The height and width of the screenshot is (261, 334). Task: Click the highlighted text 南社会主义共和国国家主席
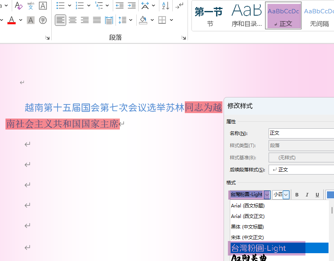(62, 124)
